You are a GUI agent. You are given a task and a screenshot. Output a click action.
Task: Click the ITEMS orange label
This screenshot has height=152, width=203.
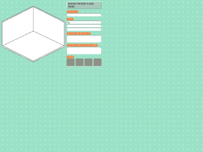(x=70, y=57)
